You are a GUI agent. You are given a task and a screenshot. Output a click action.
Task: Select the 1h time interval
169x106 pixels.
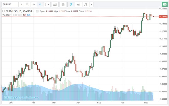click(33, 5)
